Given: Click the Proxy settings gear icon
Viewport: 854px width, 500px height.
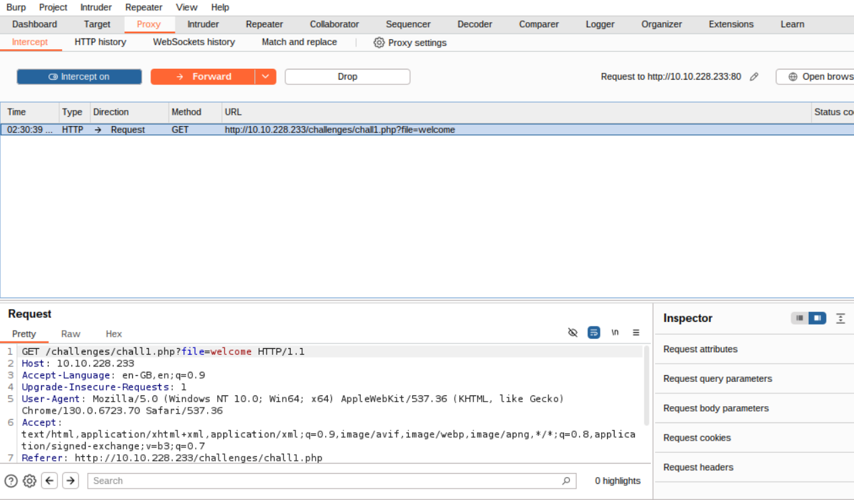Looking at the screenshot, I should 379,43.
